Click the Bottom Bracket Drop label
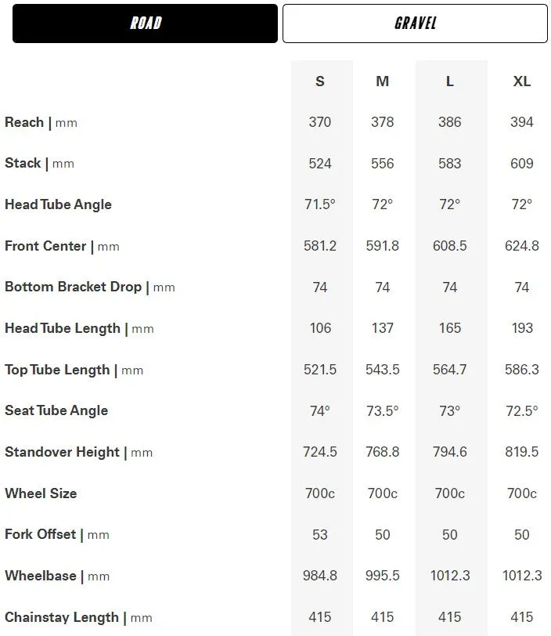Screen dimensions: 551x636 click(90, 287)
